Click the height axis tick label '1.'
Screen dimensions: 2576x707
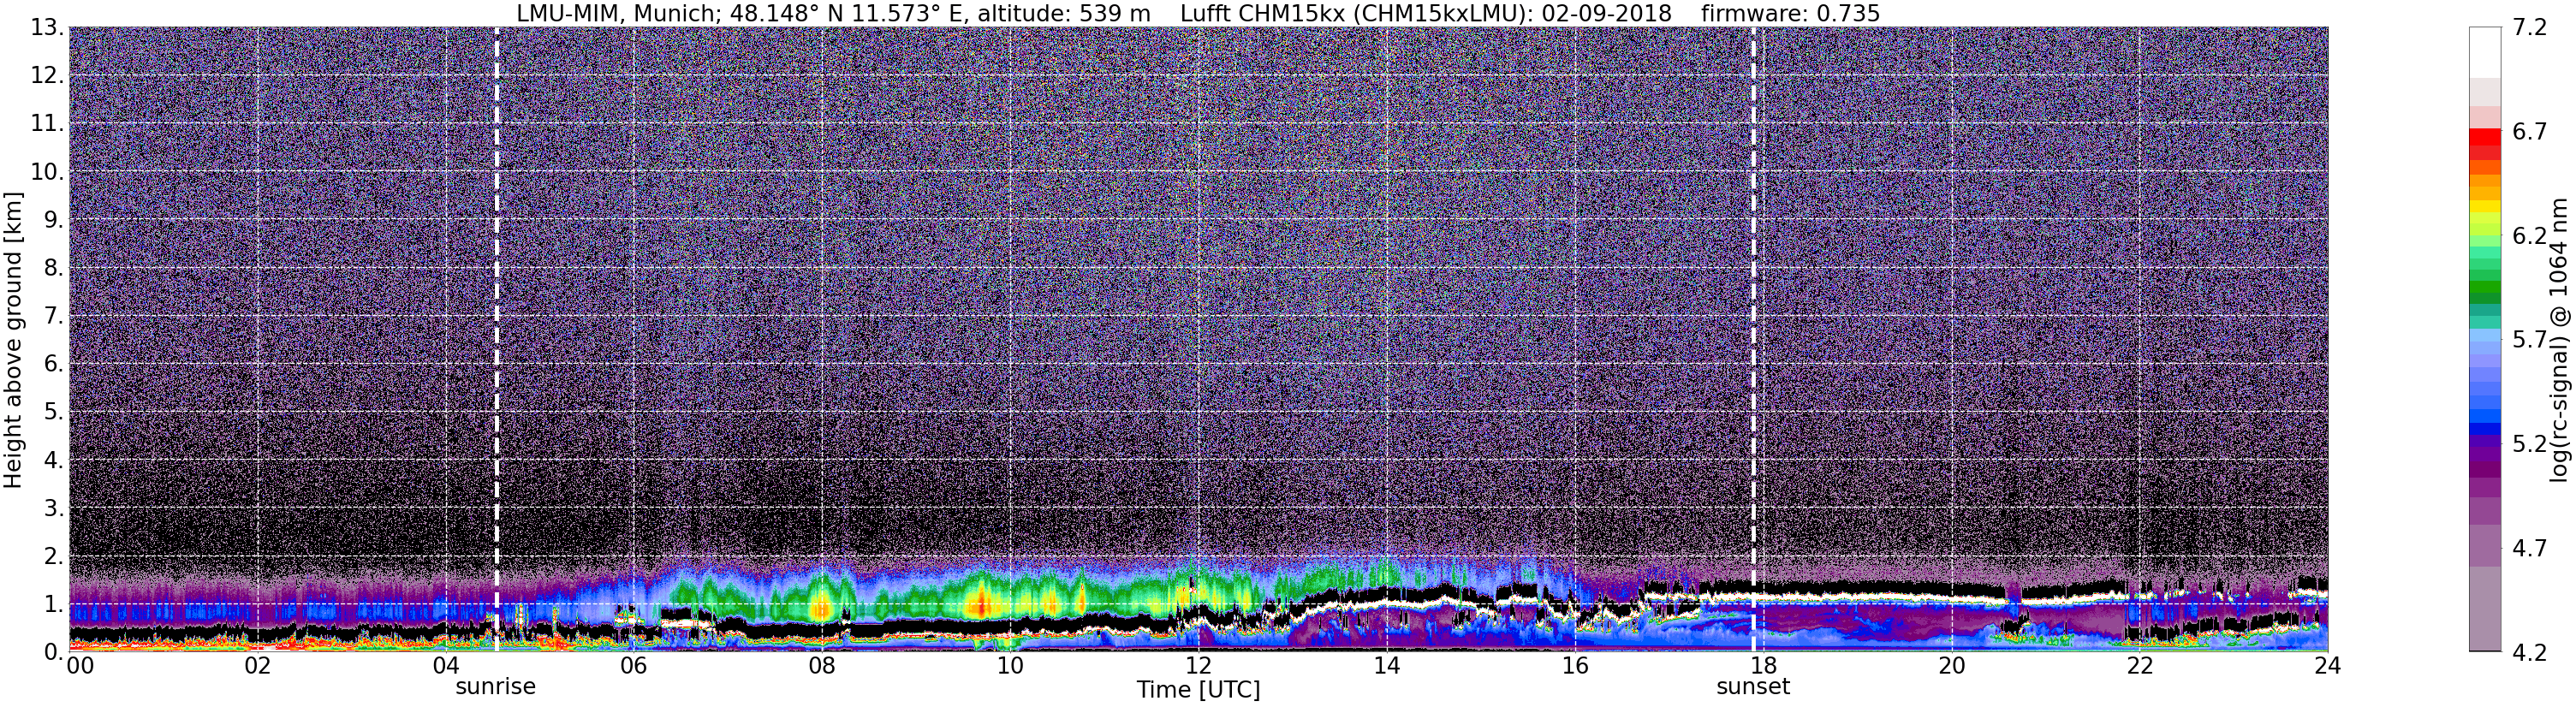pyautogui.click(x=53, y=604)
